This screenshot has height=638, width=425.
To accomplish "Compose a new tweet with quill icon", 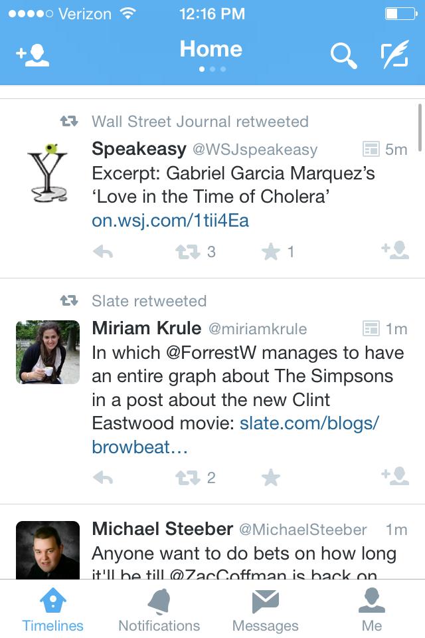I will (x=394, y=56).
